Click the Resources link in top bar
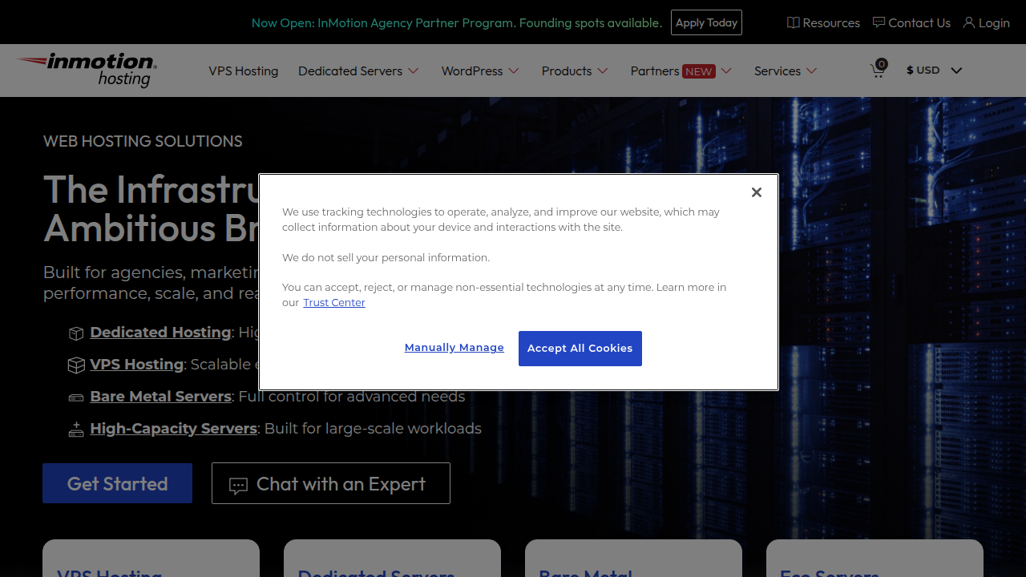Image resolution: width=1026 pixels, height=577 pixels. [x=831, y=22]
